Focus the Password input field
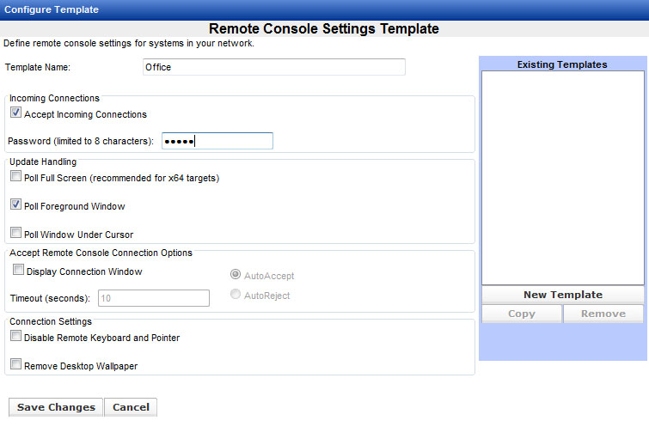 pyautogui.click(x=217, y=141)
